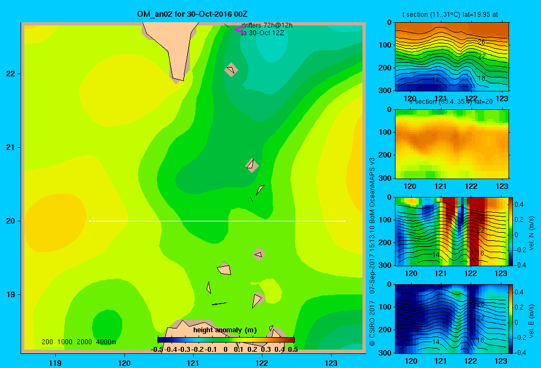Select the island east of Taiwan near latitude 22

point(231,70)
